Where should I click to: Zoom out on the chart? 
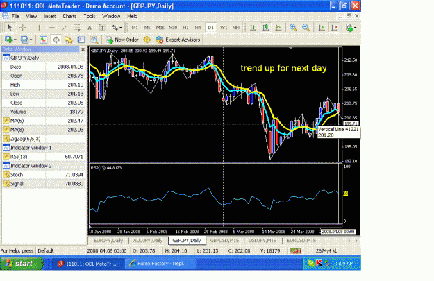(306, 28)
